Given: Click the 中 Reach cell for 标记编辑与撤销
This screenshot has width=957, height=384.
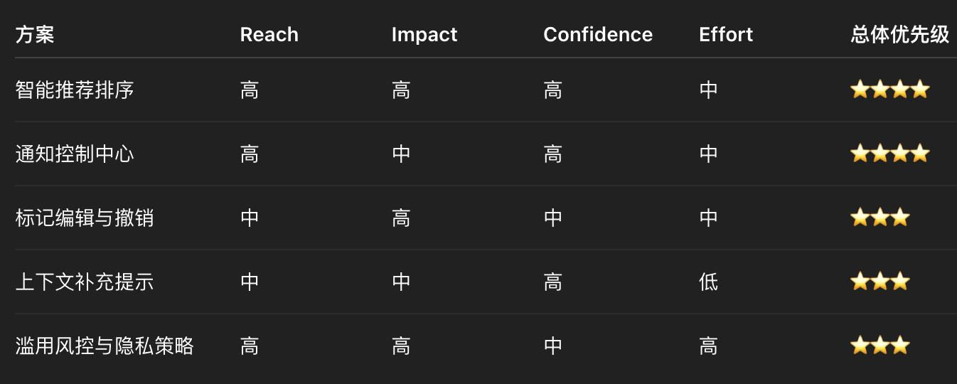Looking at the screenshot, I should click(x=250, y=218).
